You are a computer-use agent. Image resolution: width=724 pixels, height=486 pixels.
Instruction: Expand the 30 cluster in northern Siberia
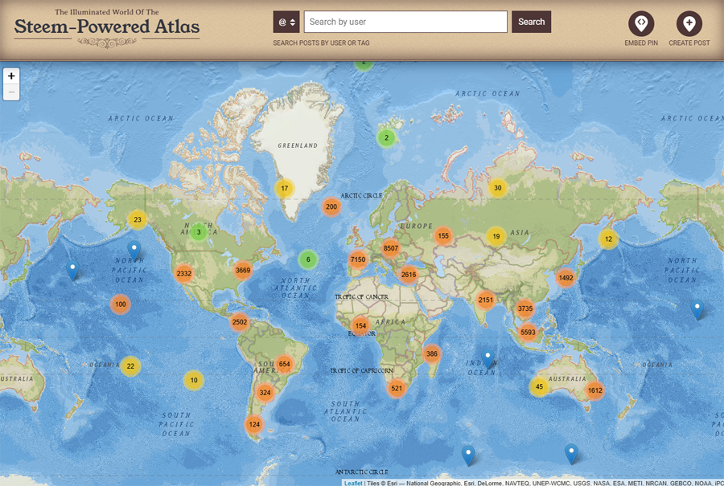[x=498, y=188]
